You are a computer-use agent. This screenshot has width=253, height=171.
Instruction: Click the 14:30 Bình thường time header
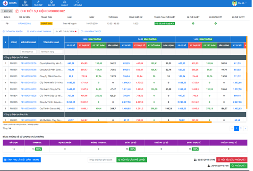(203, 39)
